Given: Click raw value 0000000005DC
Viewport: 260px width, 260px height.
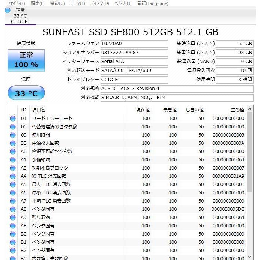Looking at the screenshot, I should pyautogui.click(x=228, y=209).
